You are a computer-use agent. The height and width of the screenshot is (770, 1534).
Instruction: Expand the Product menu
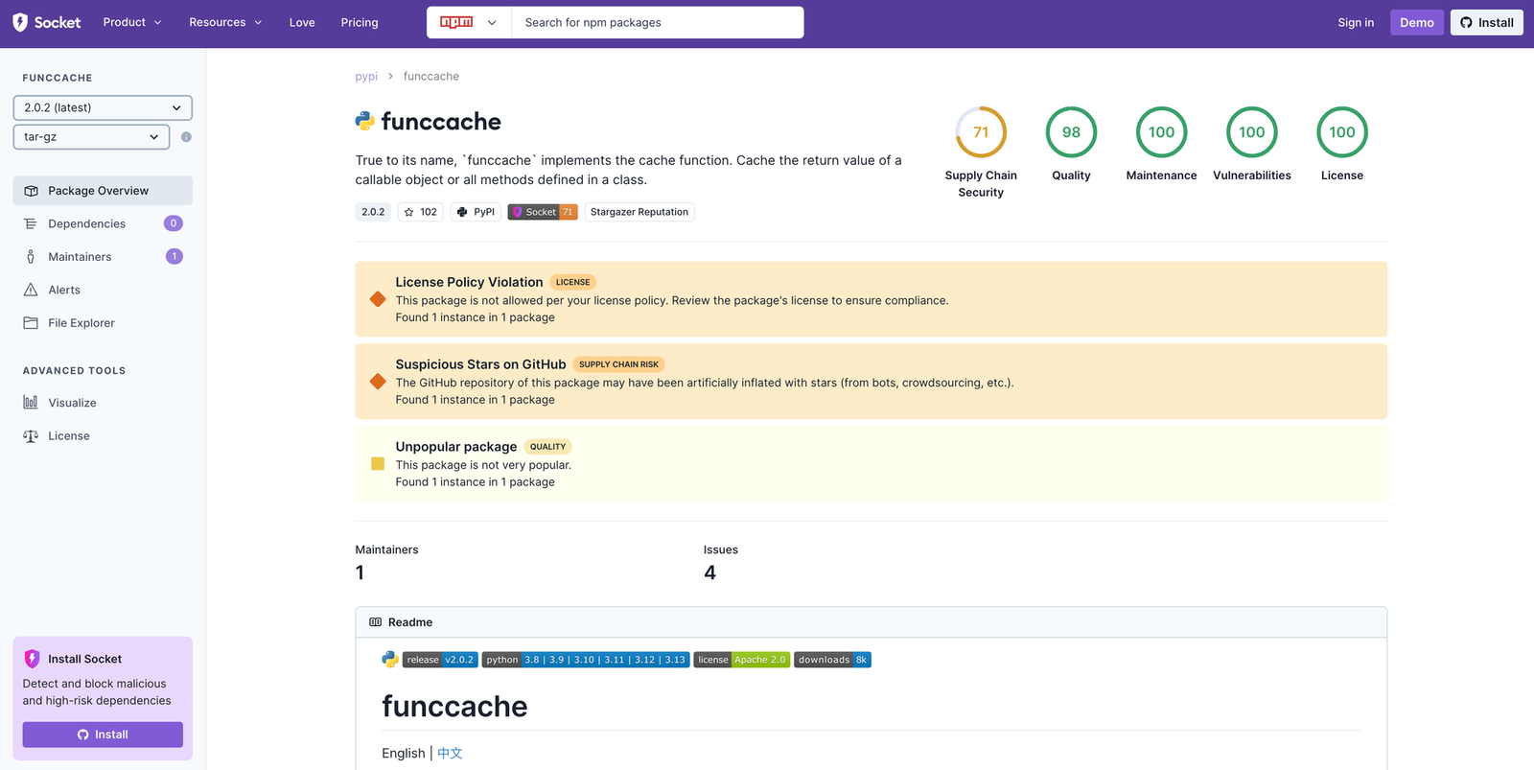132,23
